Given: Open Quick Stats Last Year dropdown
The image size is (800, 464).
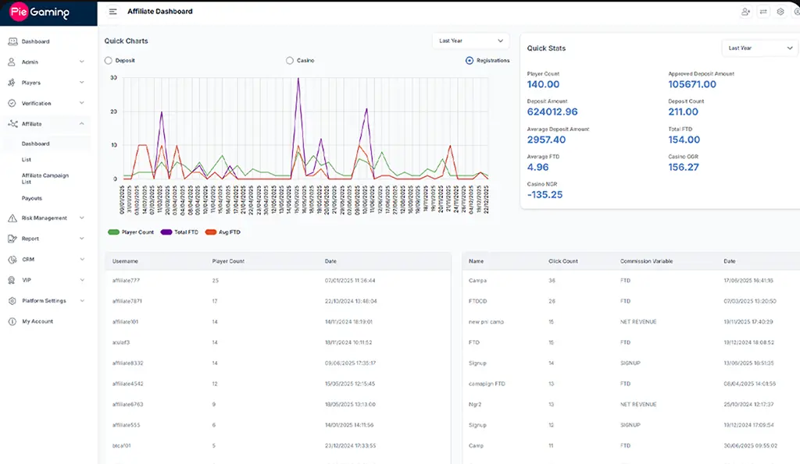Looking at the screenshot, I should pos(759,48).
